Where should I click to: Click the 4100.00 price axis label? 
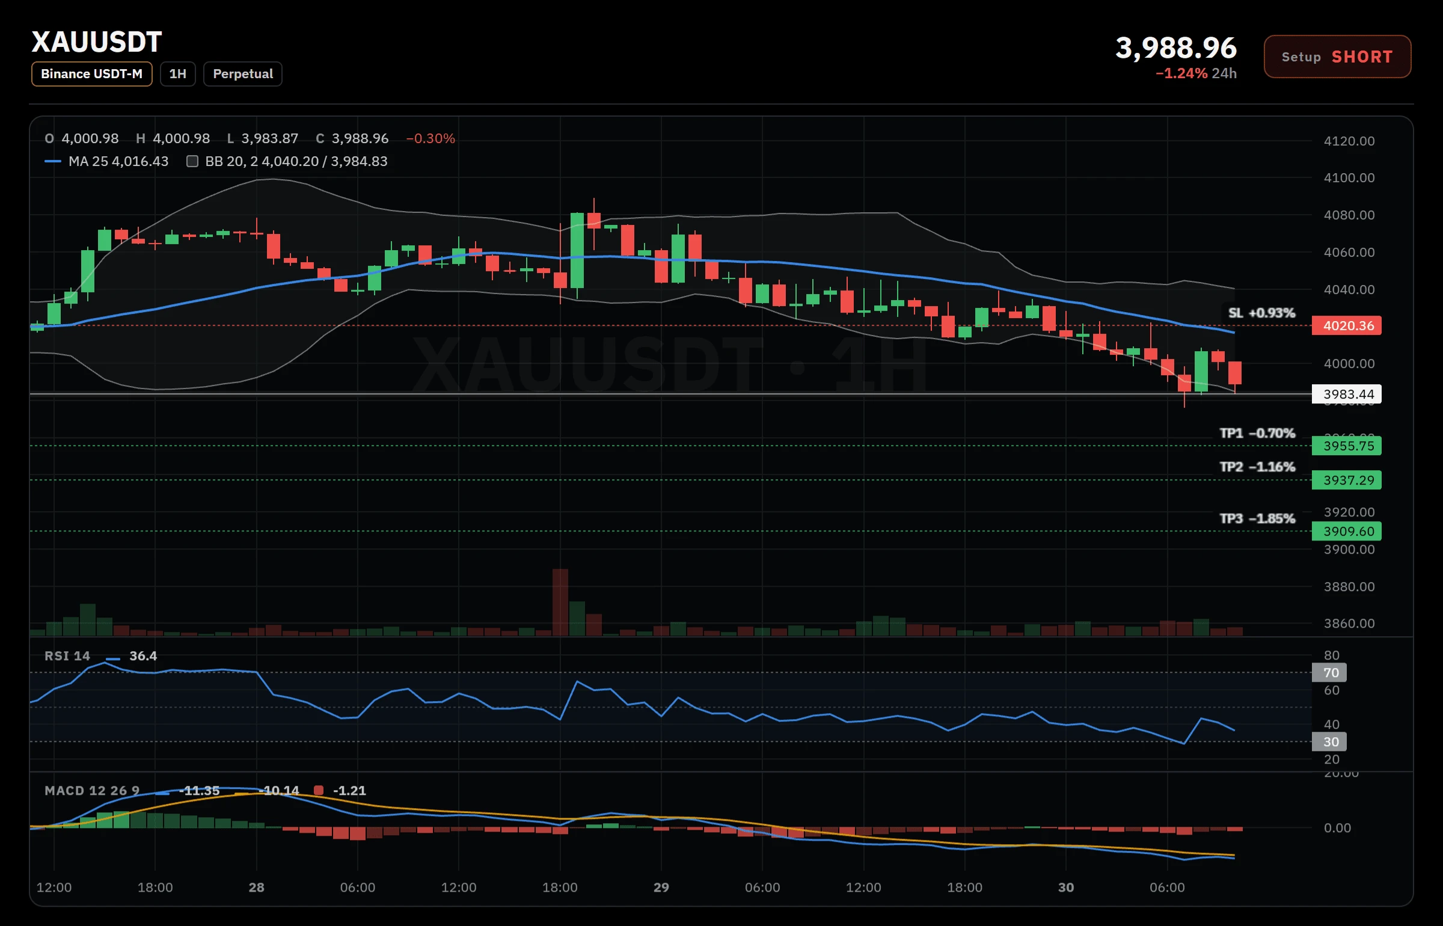click(1349, 177)
